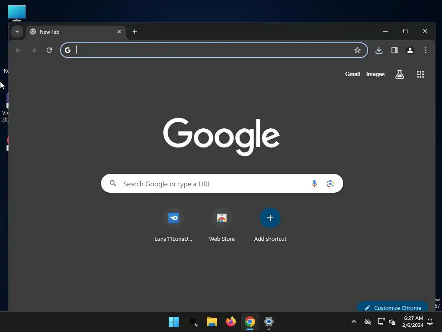This screenshot has height=332, width=442.
Task: Open the Web Store shortcut
Action: [222, 225]
